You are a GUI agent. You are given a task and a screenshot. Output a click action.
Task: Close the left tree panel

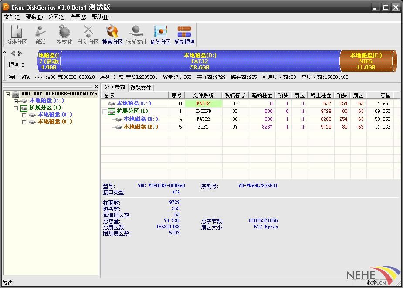point(96,86)
